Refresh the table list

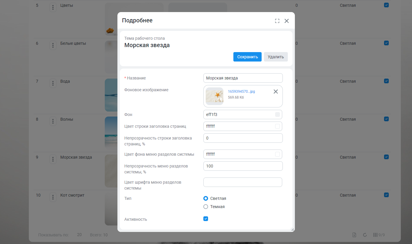point(365,235)
